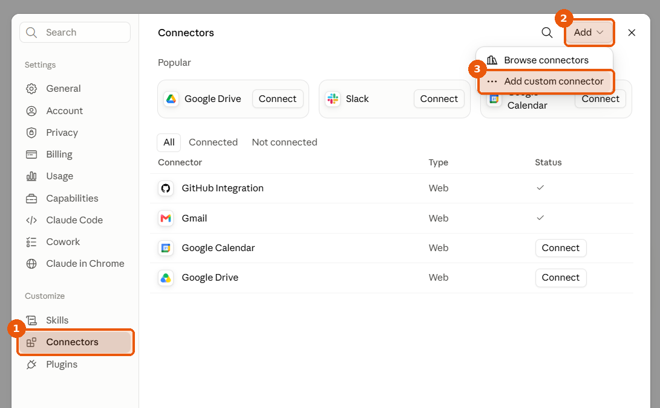Switch to the Not connected tab

tap(284, 142)
